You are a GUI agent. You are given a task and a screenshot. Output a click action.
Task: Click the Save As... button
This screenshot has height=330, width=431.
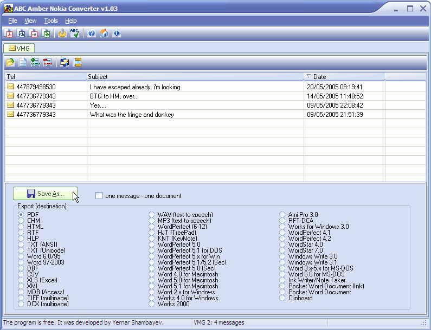pos(46,194)
